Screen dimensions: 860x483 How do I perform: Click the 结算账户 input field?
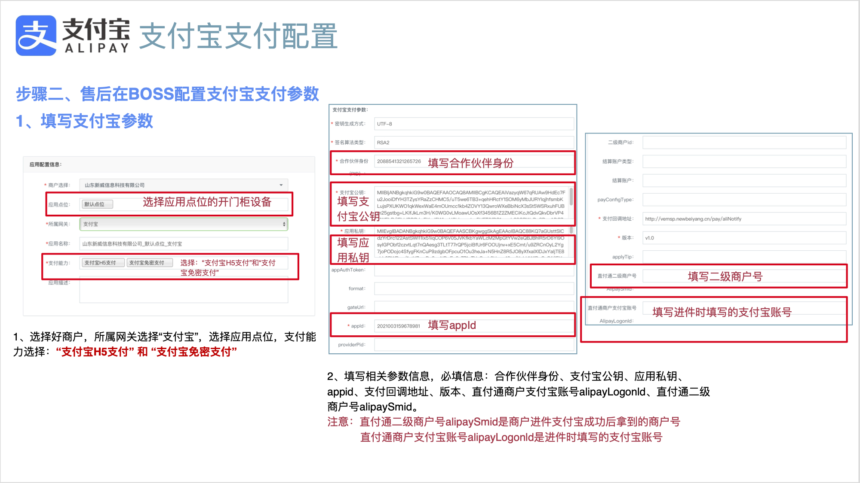(744, 180)
